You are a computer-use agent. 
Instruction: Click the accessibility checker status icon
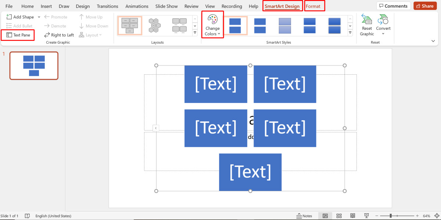(x=27, y=216)
